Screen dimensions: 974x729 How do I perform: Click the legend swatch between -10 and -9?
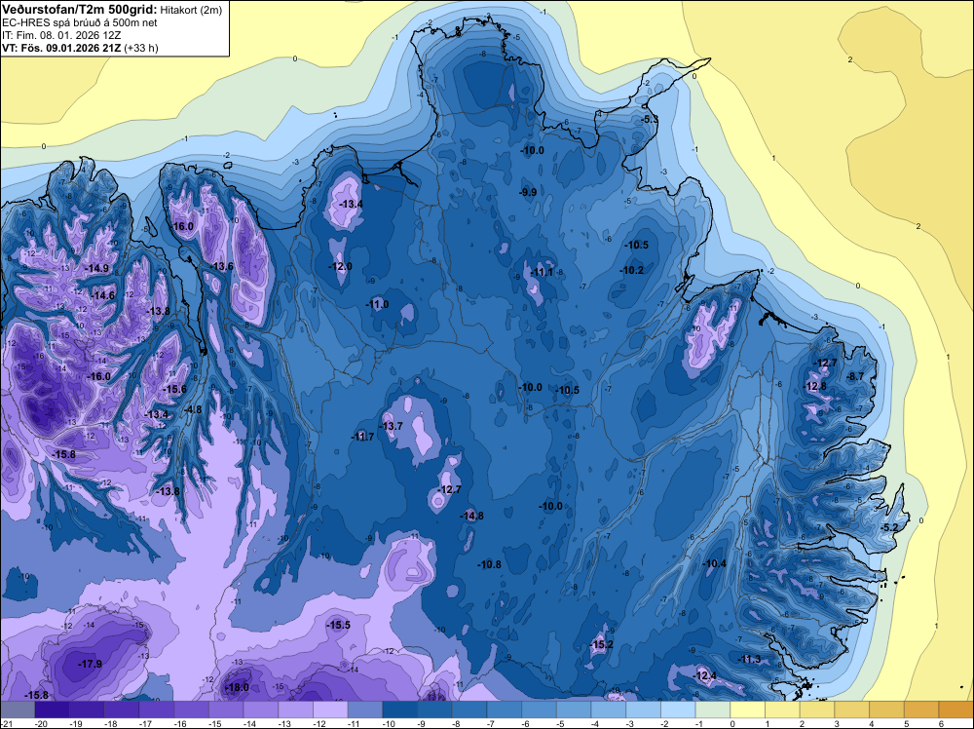tap(400, 710)
